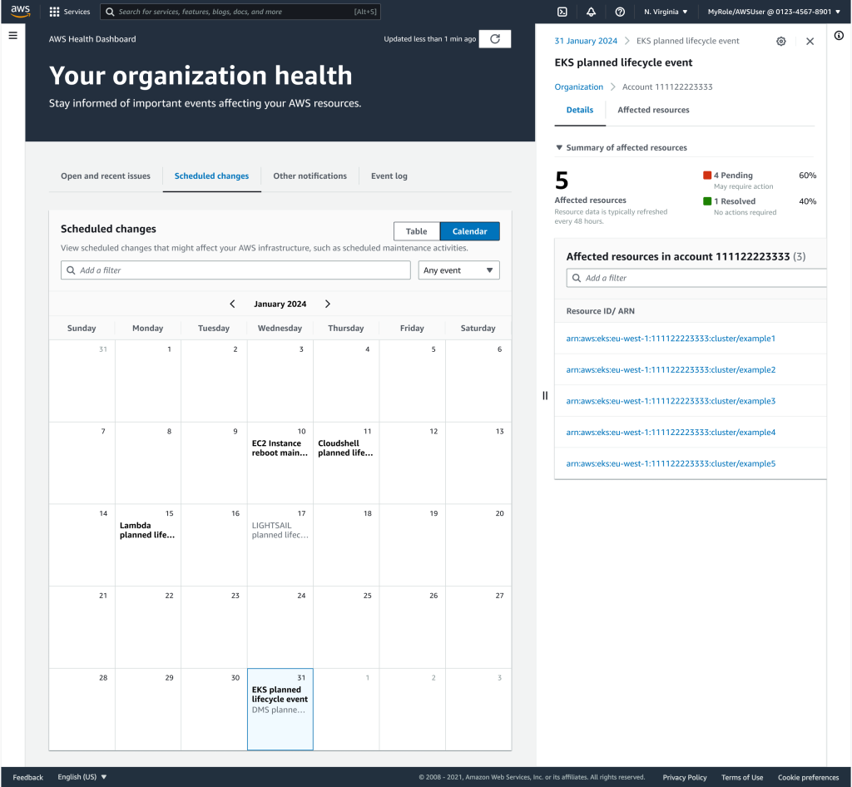Click the AWS logo to go home

pos(20,12)
